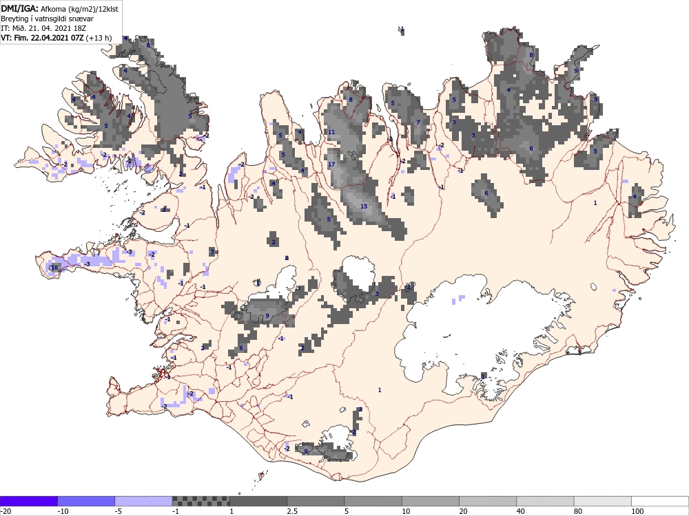
Task: Click the gray 5 to 10 legend swatch
Action: click(x=373, y=501)
